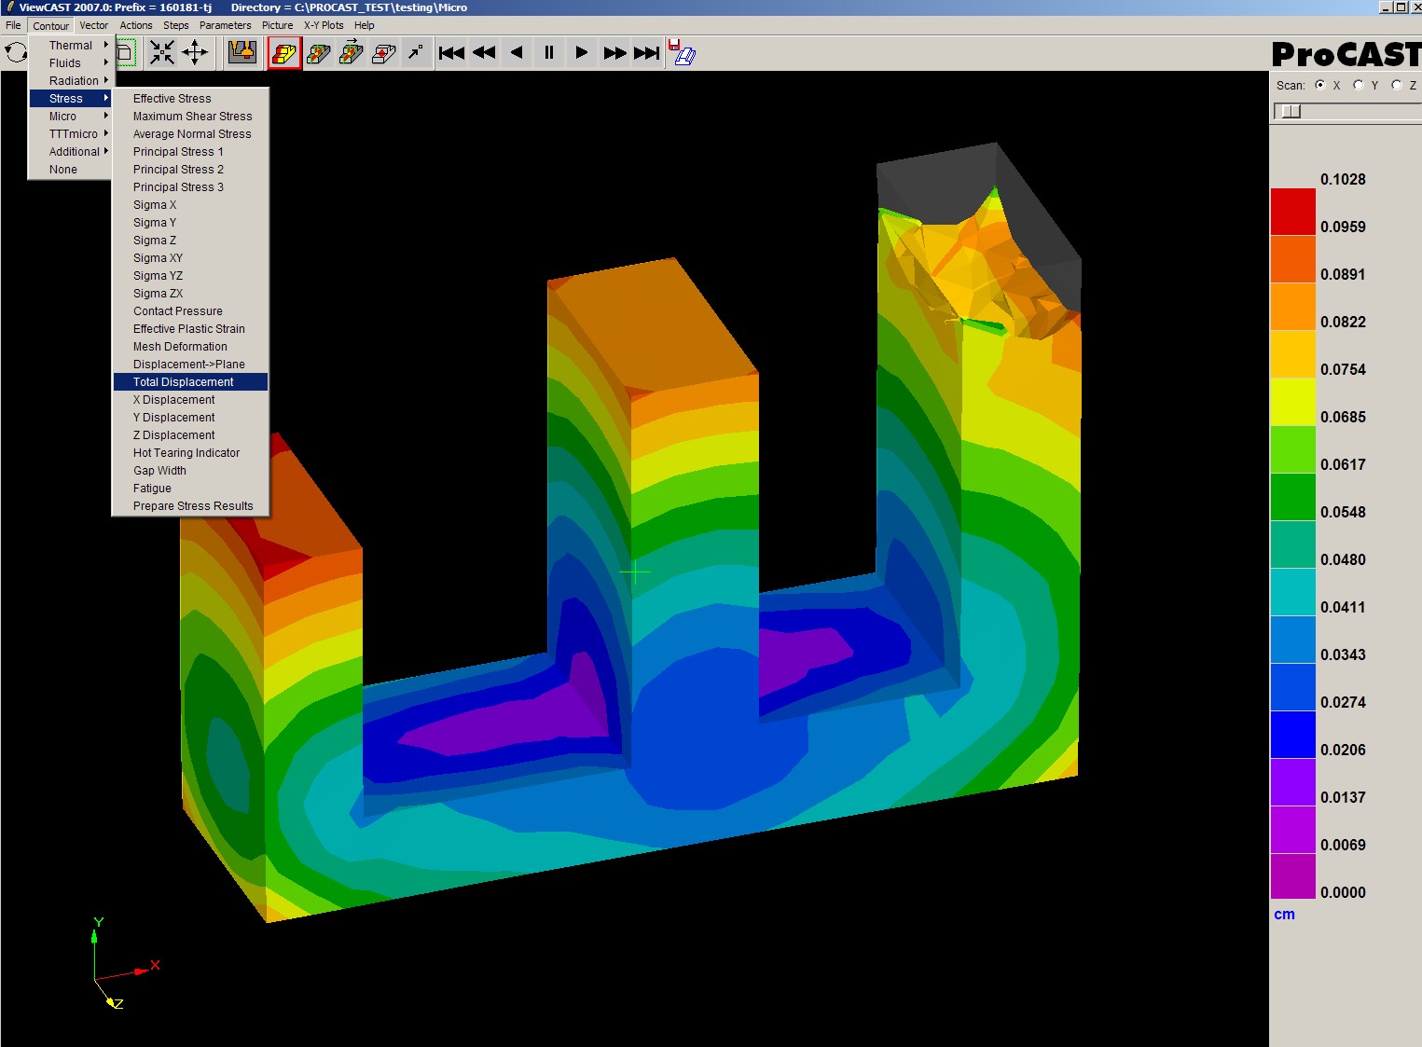The height and width of the screenshot is (1047, 1422).
Task: Expand the Radiation submenu
Action: pos(70,81)
